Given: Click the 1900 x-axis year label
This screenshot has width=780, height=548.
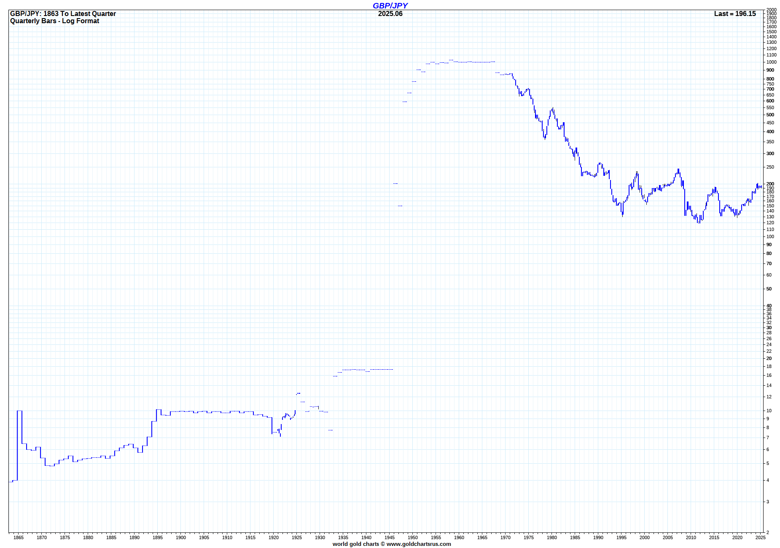Looking at the screenshot, I should [181, 537].
